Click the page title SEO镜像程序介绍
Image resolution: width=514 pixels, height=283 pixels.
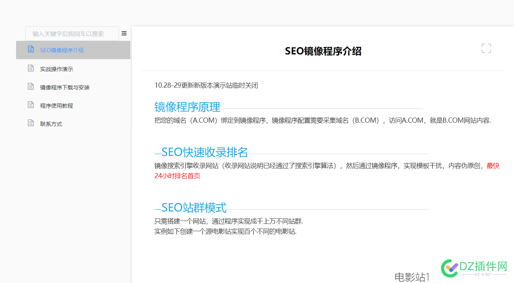pyautogui.click(x=323, y=51)
